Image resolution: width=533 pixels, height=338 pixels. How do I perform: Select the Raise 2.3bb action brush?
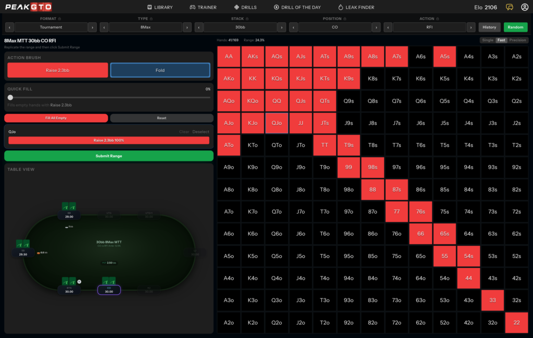[x=57, y=70]
